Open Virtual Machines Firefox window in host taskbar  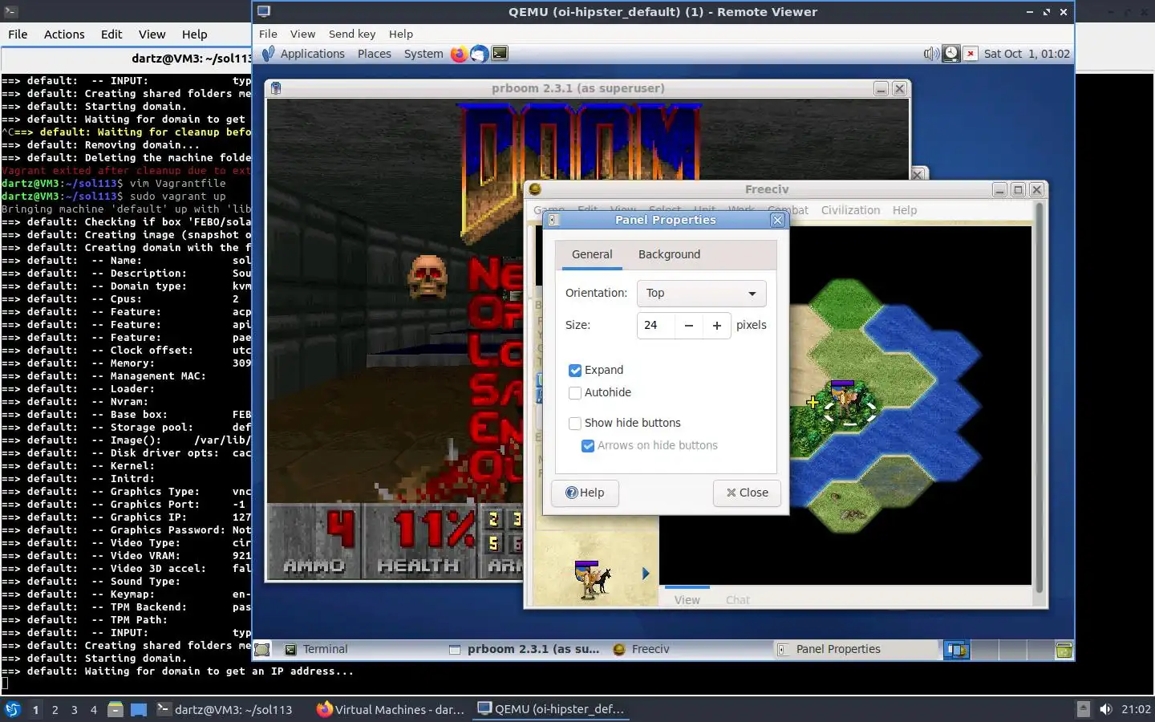391,709
